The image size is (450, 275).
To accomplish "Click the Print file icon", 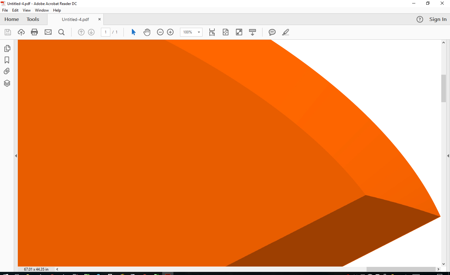I will (x=34, y=32).
